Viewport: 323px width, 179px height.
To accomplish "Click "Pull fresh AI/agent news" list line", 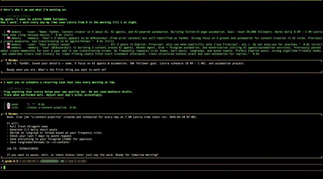I will (27, 126).
